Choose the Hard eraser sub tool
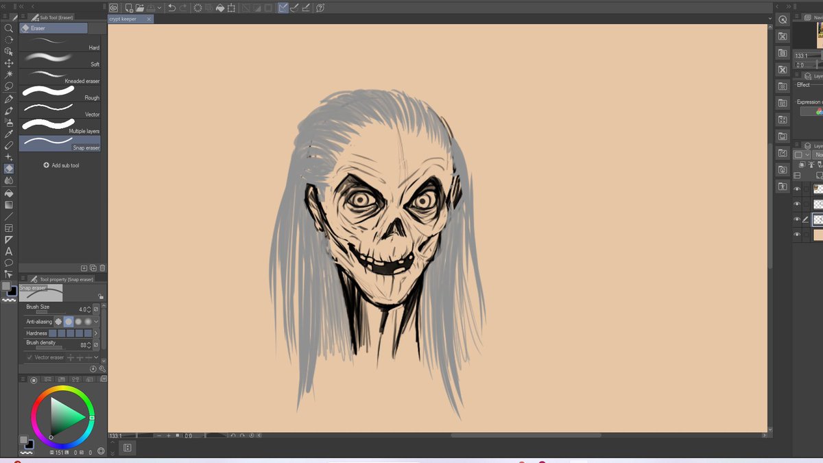The height and width of the screenshot is (463, 823). [60, 43]
